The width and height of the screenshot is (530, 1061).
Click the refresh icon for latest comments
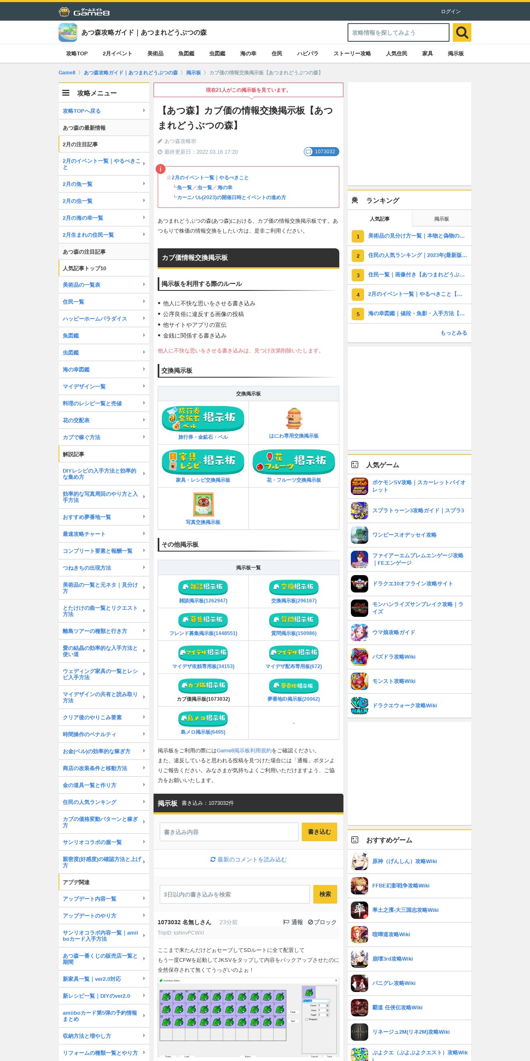[213, 859]
